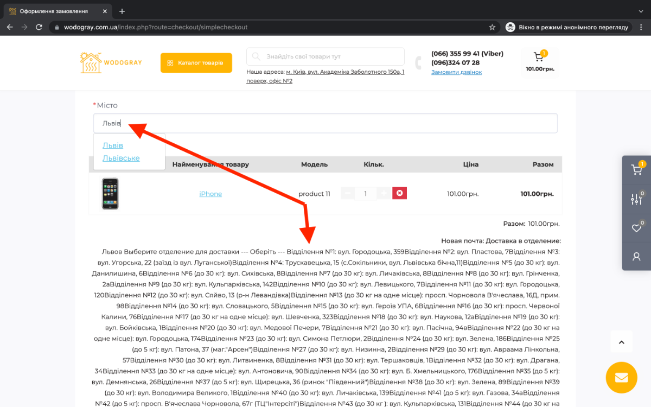Click into the Місто input field
The image size is (651, 407).
(325, 123)
